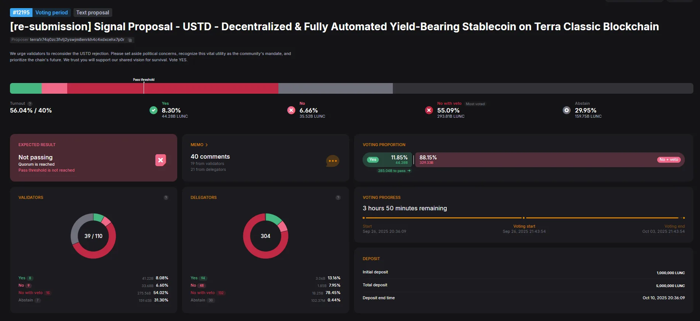Expand the MEMO section chevron

206,145
